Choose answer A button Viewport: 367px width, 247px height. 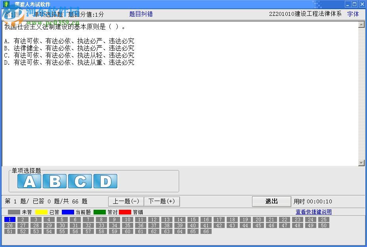click(x=29, y=181)
